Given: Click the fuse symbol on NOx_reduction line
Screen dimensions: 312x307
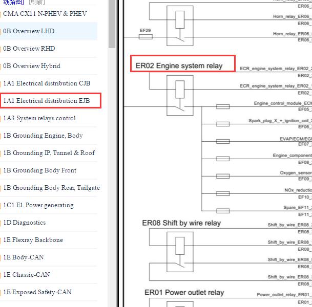Looking at the screenshot, I should 223,193.
